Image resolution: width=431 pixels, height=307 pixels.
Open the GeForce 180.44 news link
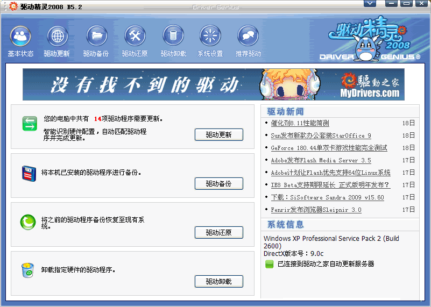(329, 148)
